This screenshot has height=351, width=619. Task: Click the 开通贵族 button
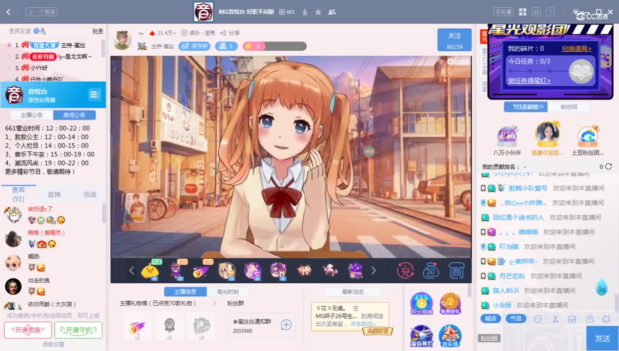tap(28, 330)
